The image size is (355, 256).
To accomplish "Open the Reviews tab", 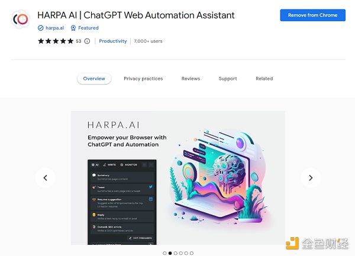I will pos(191,79).
